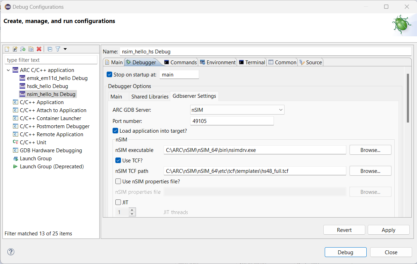This screenshot has width=417, height=264.
Task: Apply the current configuration changes
Action: pos(388,230)
